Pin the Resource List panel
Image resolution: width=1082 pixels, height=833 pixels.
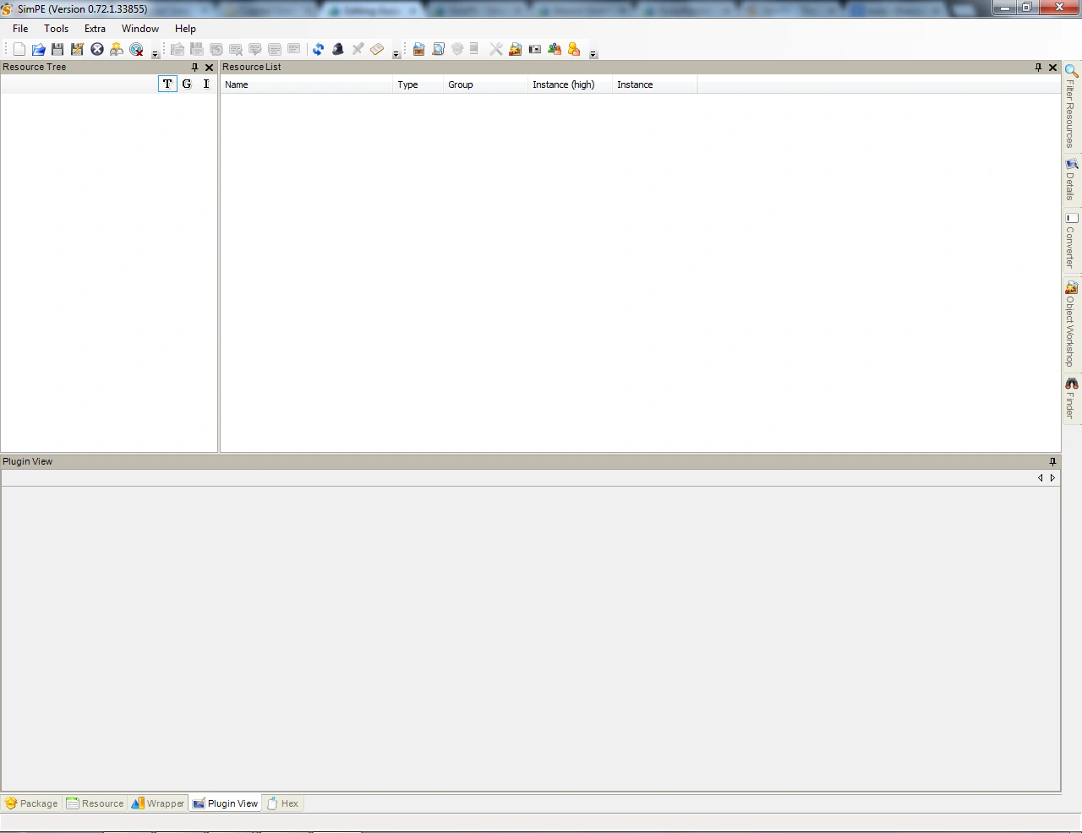pos(1038,68)
